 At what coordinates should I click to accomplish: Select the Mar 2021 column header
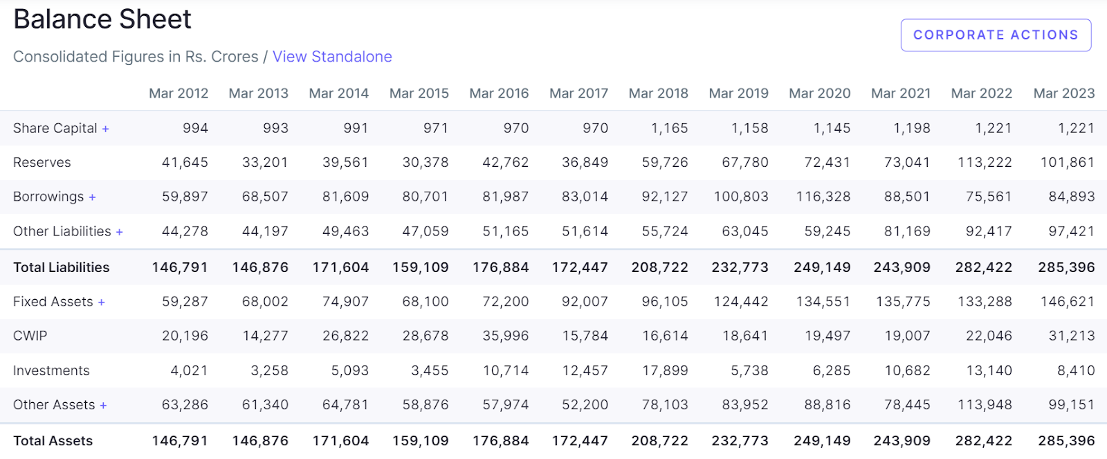click(x=901, y=93)
